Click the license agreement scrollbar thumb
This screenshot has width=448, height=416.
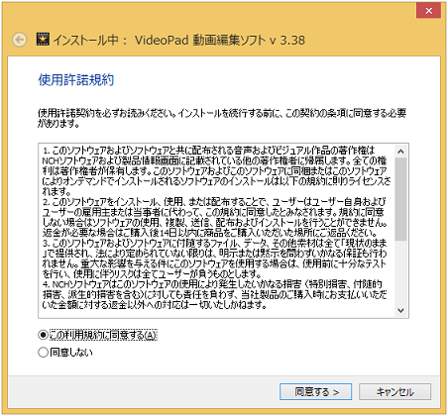400,199
